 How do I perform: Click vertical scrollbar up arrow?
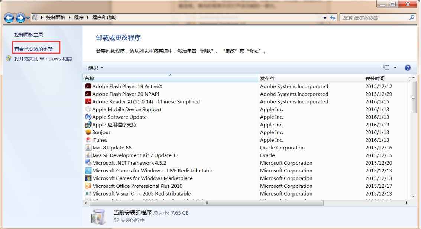point(414,78)
